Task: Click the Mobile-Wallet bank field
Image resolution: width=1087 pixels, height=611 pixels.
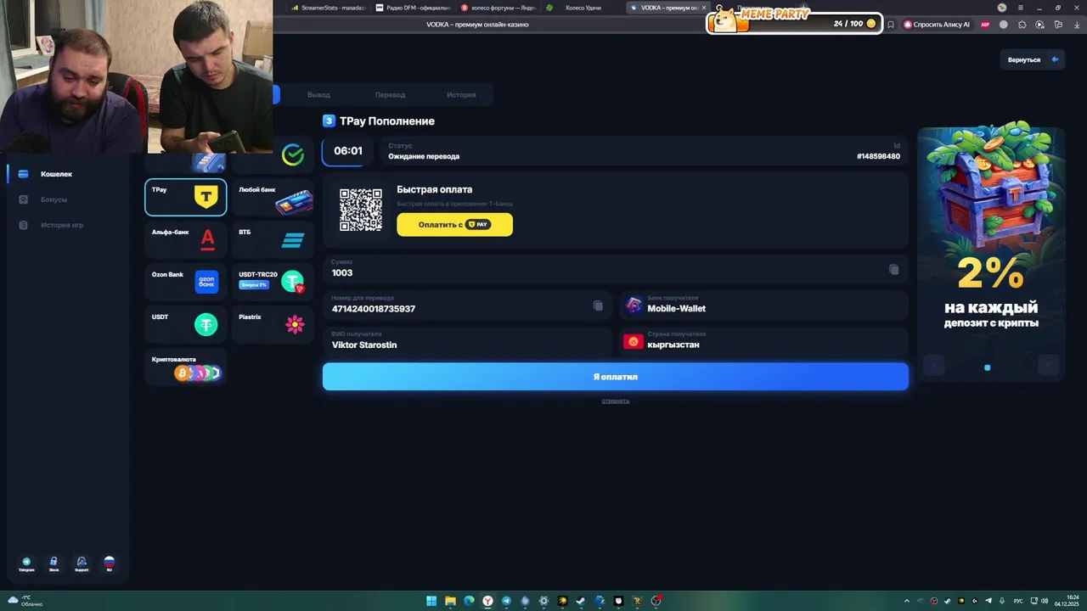Action: coord(764,305)
